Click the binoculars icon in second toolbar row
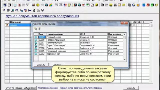This screenshot has width=160, height=90. [34, 10]
